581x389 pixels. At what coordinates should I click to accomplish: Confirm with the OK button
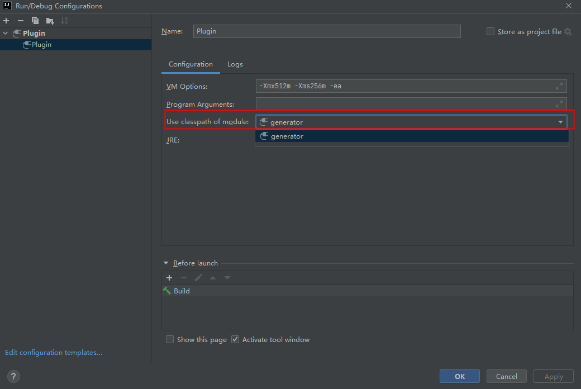459,376
